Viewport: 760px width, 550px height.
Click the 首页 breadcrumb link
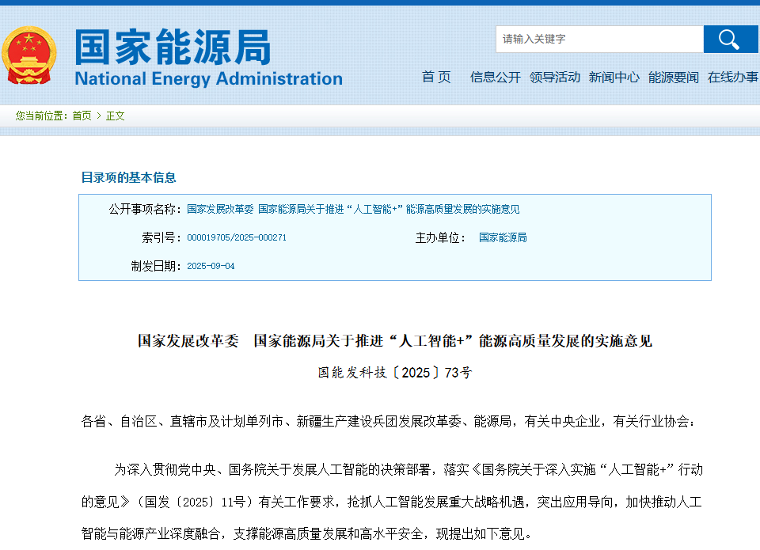tap(82, 115)
